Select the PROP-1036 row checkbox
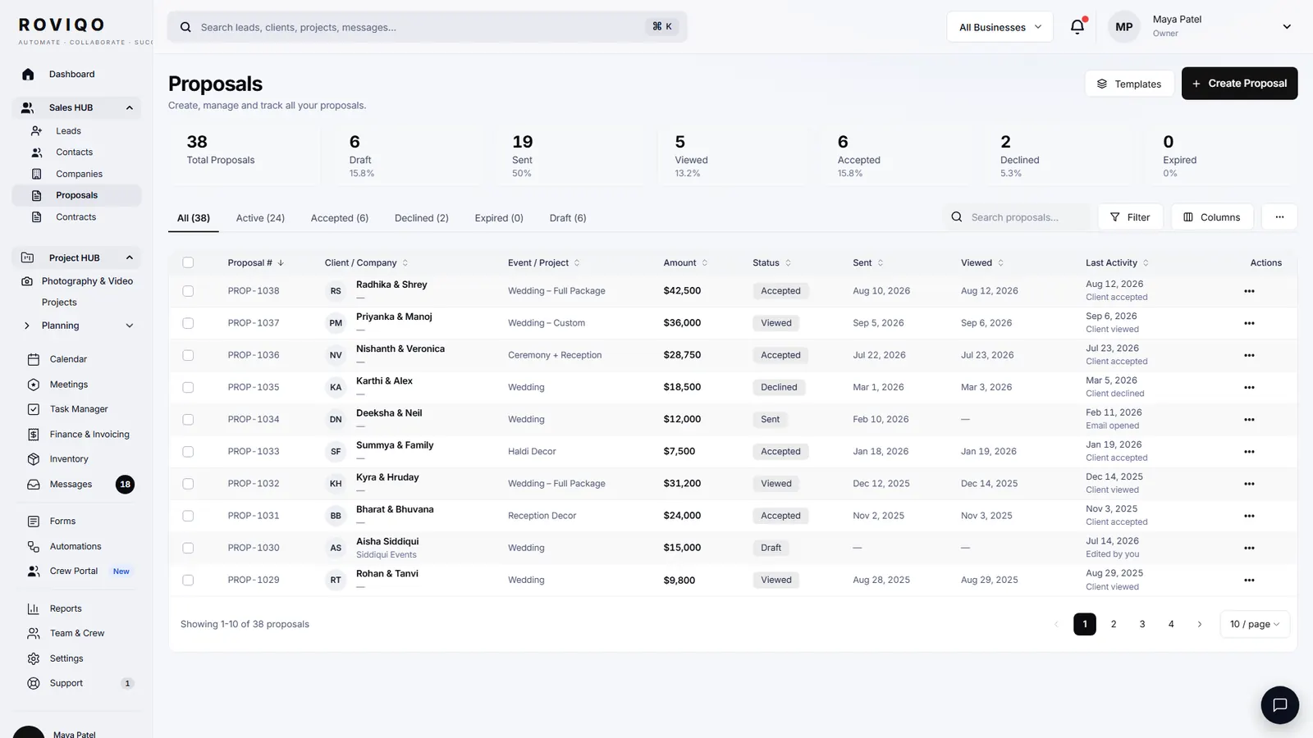 [188, 355]
